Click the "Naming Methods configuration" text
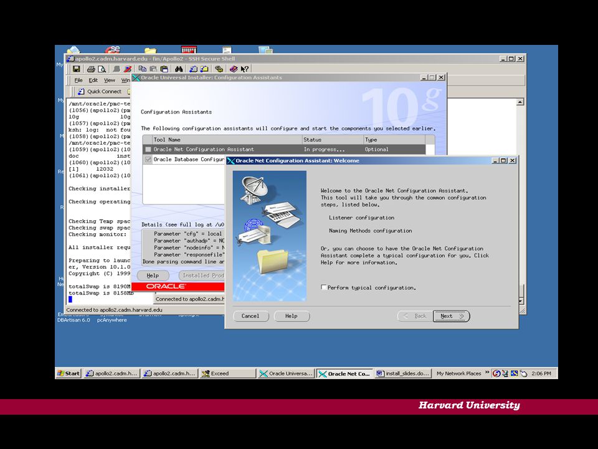This screenshot has height=449, width=598. tap(370, 231)
